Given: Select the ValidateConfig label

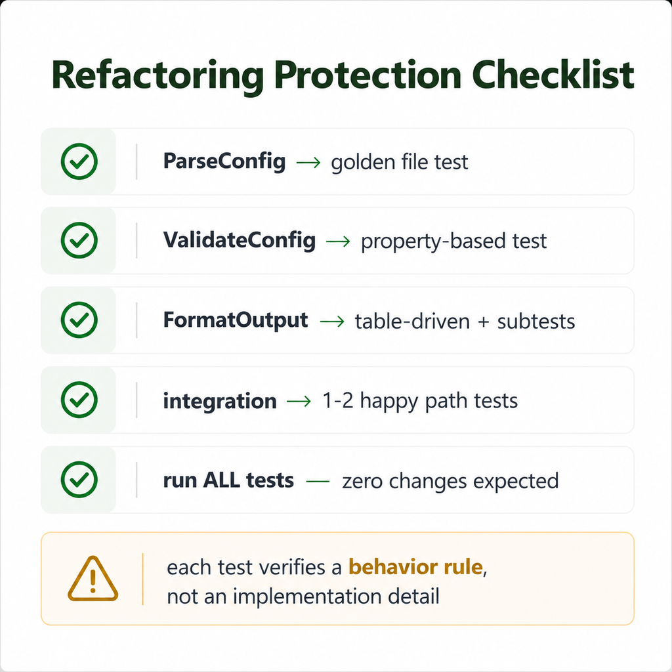Looking at the screenshot, I should click(239, 241).
